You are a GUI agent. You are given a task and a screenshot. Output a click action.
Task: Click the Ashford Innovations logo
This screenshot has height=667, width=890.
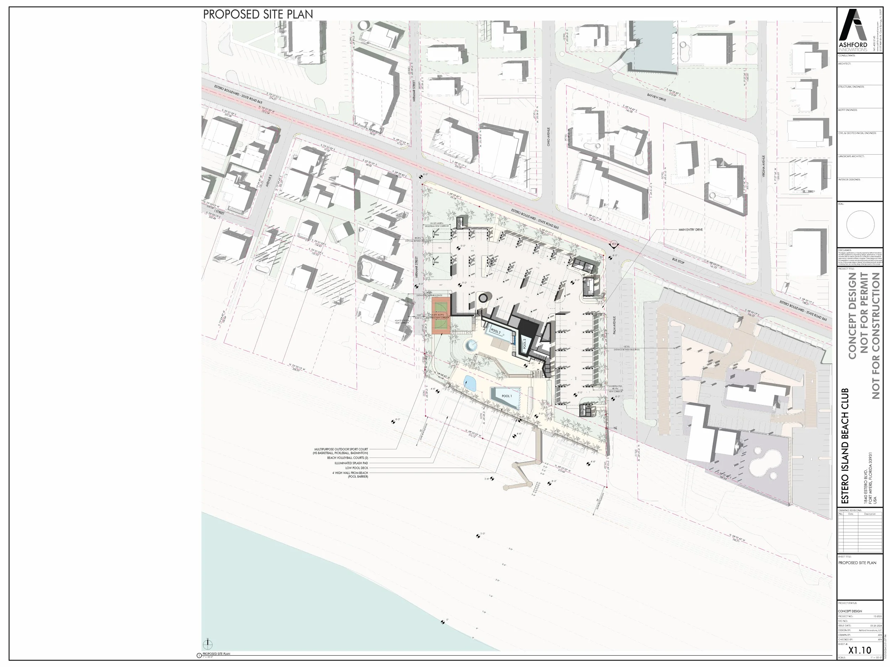click(x=853, y=30)
